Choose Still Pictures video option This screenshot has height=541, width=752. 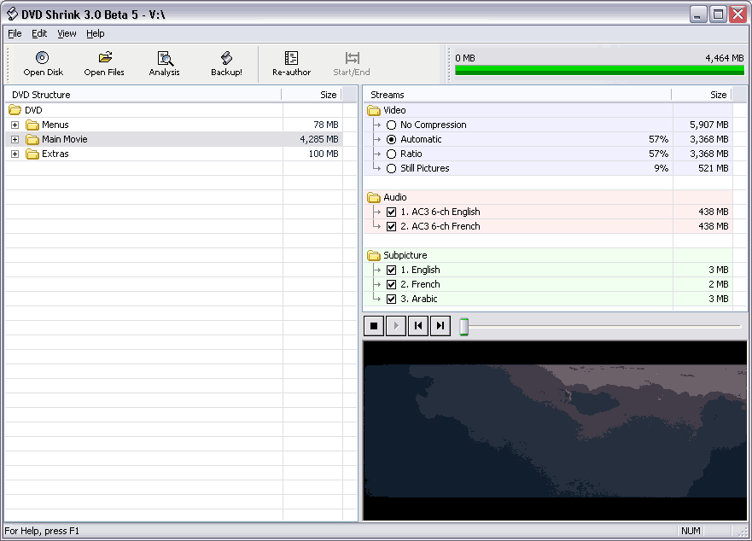[x=391, y=168]
